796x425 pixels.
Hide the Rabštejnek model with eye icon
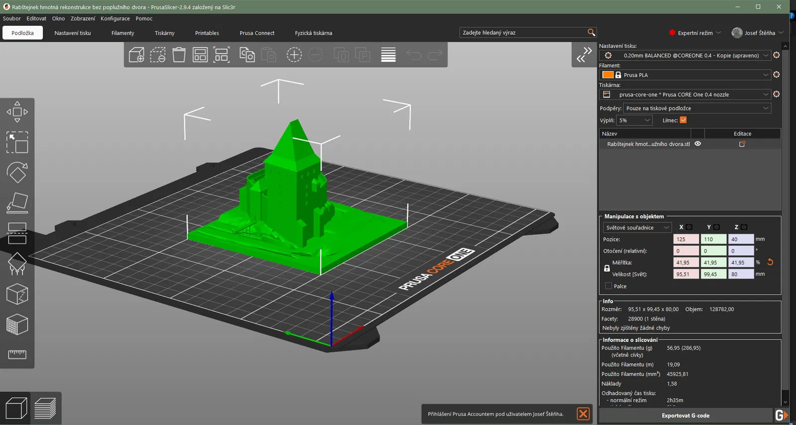[697, 144]
